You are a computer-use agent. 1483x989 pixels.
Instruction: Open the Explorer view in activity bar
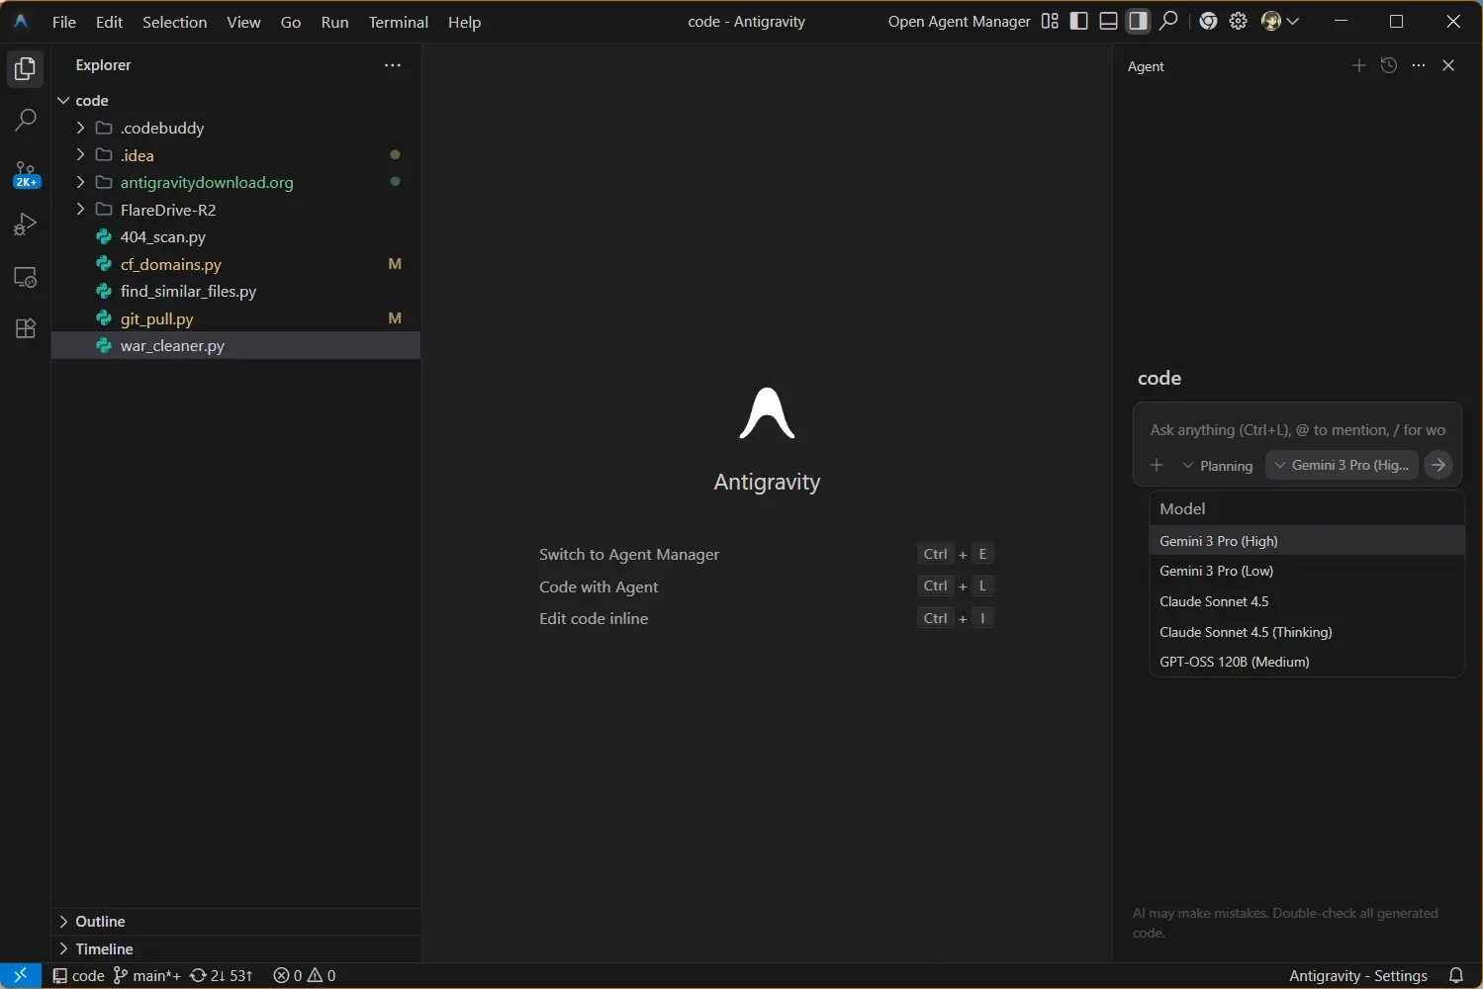point(26,69)
